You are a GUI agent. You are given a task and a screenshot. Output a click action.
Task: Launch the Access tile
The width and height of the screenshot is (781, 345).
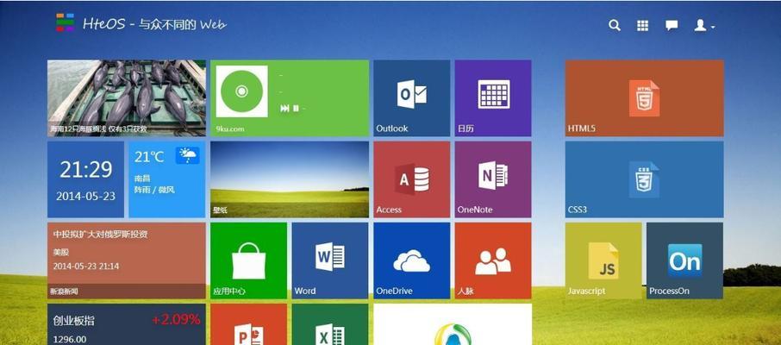[412, 179]
